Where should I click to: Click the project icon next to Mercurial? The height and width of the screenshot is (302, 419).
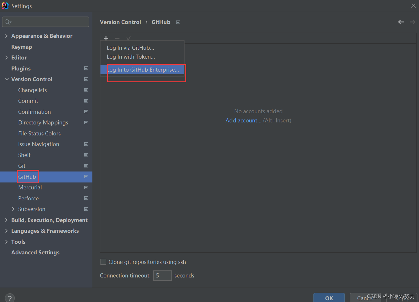86,187
